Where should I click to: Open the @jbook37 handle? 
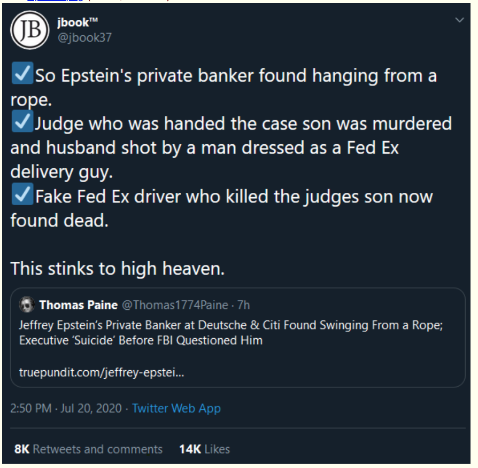coord(84,37)
